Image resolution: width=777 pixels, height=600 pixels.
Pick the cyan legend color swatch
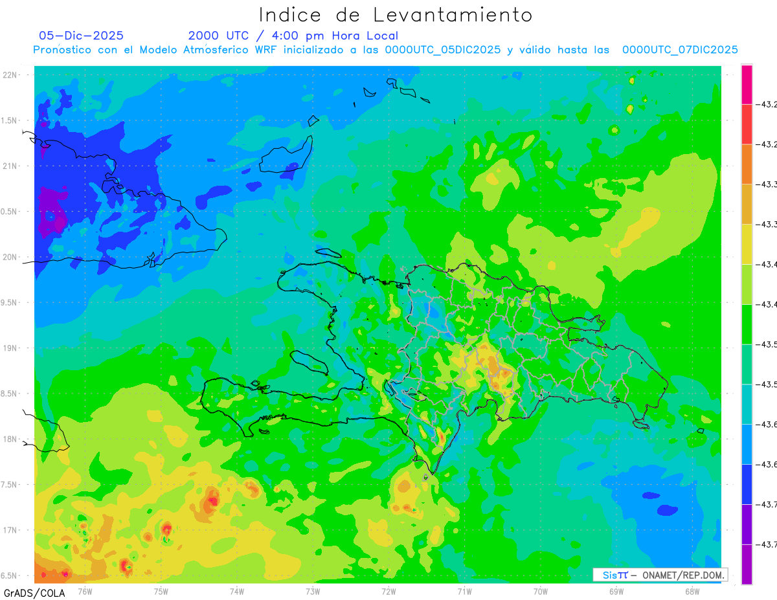747,404
